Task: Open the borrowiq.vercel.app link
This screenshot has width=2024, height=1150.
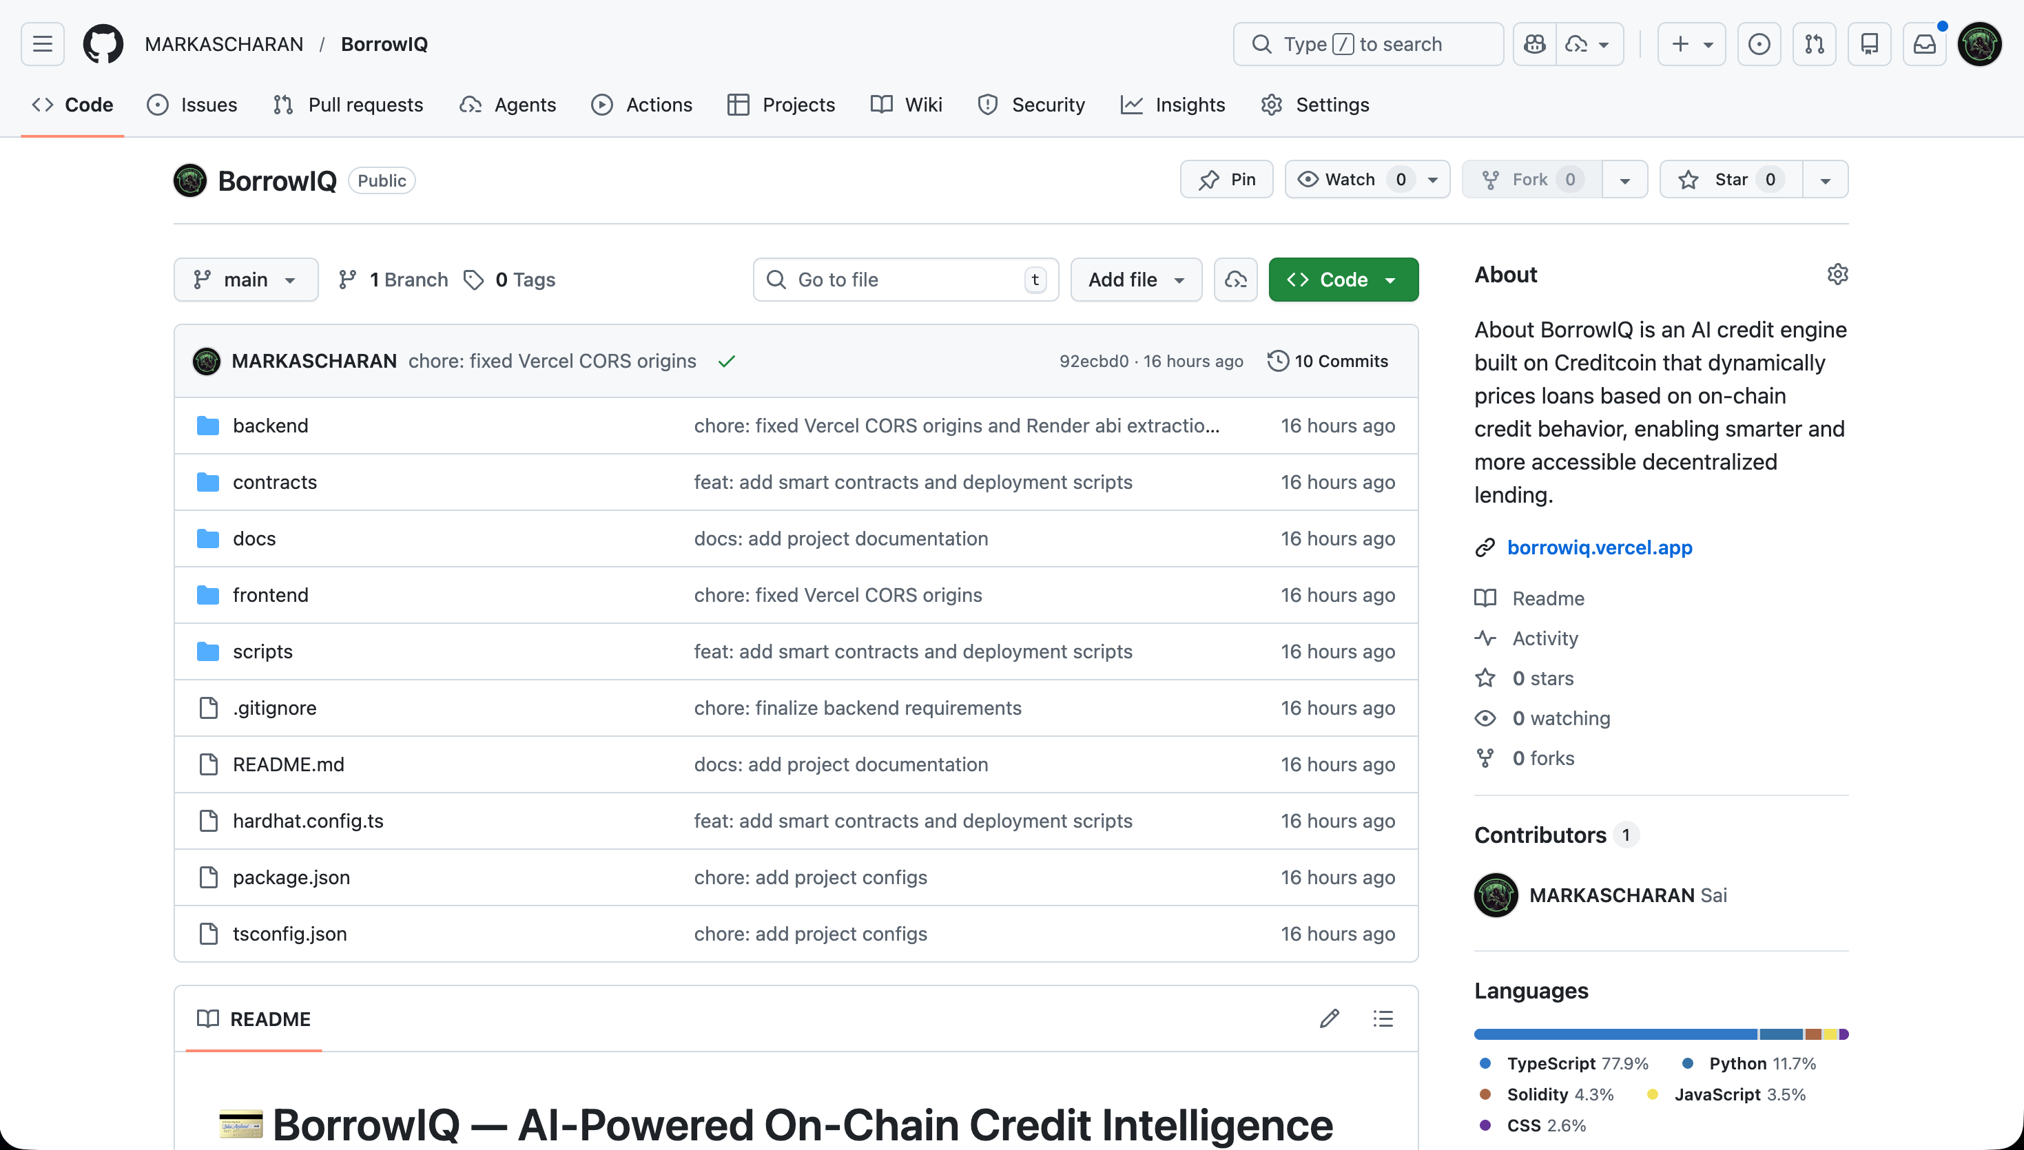Action: point(1599,547)
